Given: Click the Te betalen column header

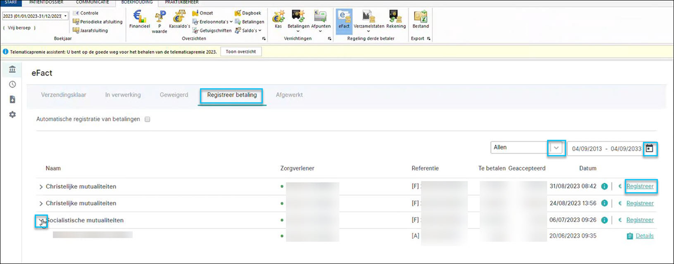Looking at the screenshot, I should [x=492, y=168].
